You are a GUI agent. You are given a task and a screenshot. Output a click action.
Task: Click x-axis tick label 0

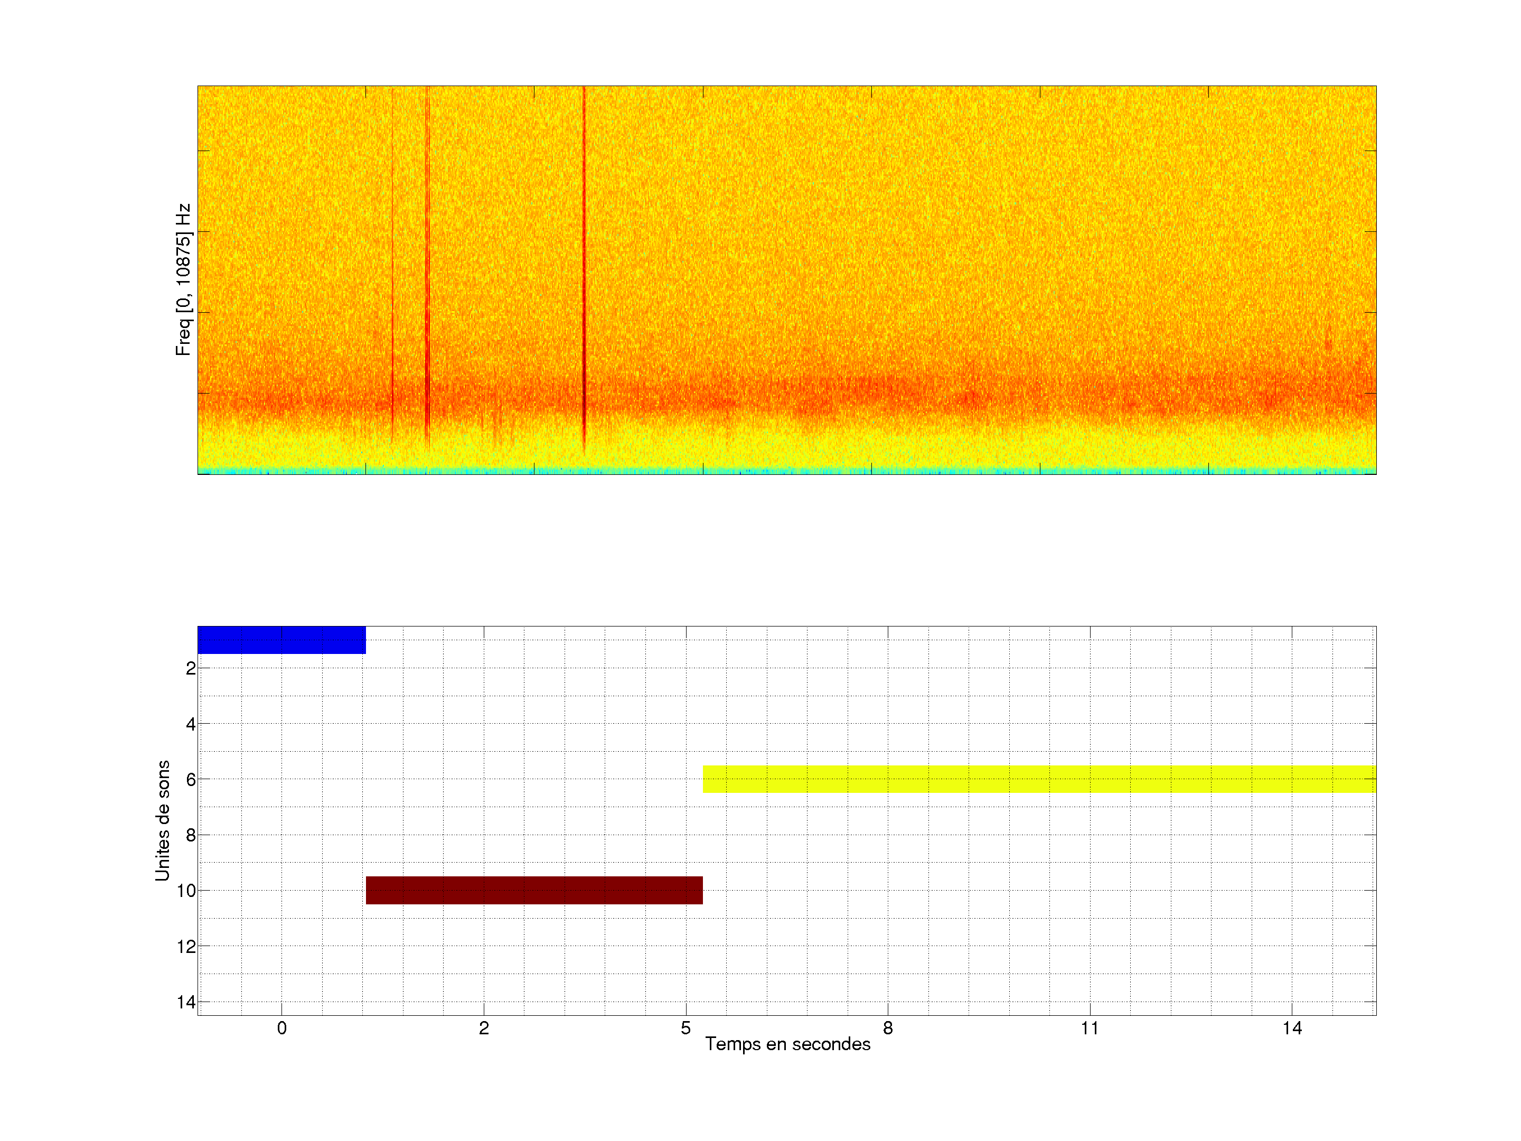(x=281, y=1028)
